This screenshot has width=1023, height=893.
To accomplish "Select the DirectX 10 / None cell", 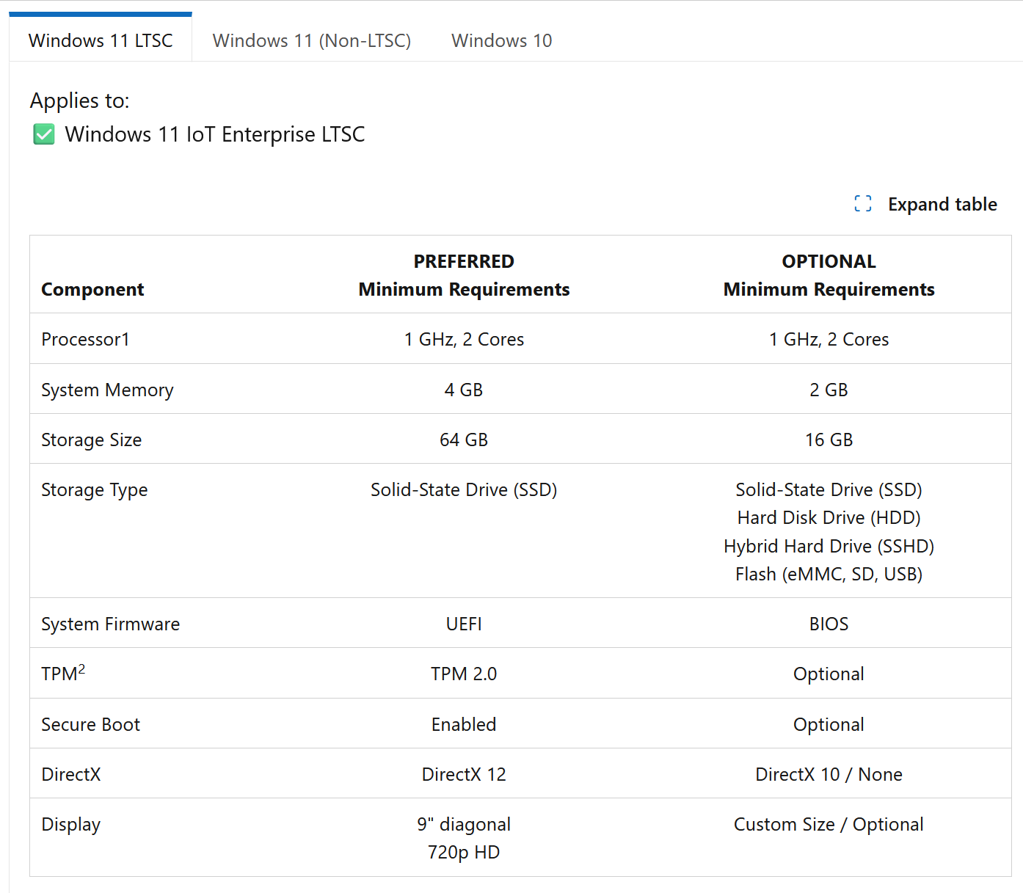I will (x=829, y=774).
